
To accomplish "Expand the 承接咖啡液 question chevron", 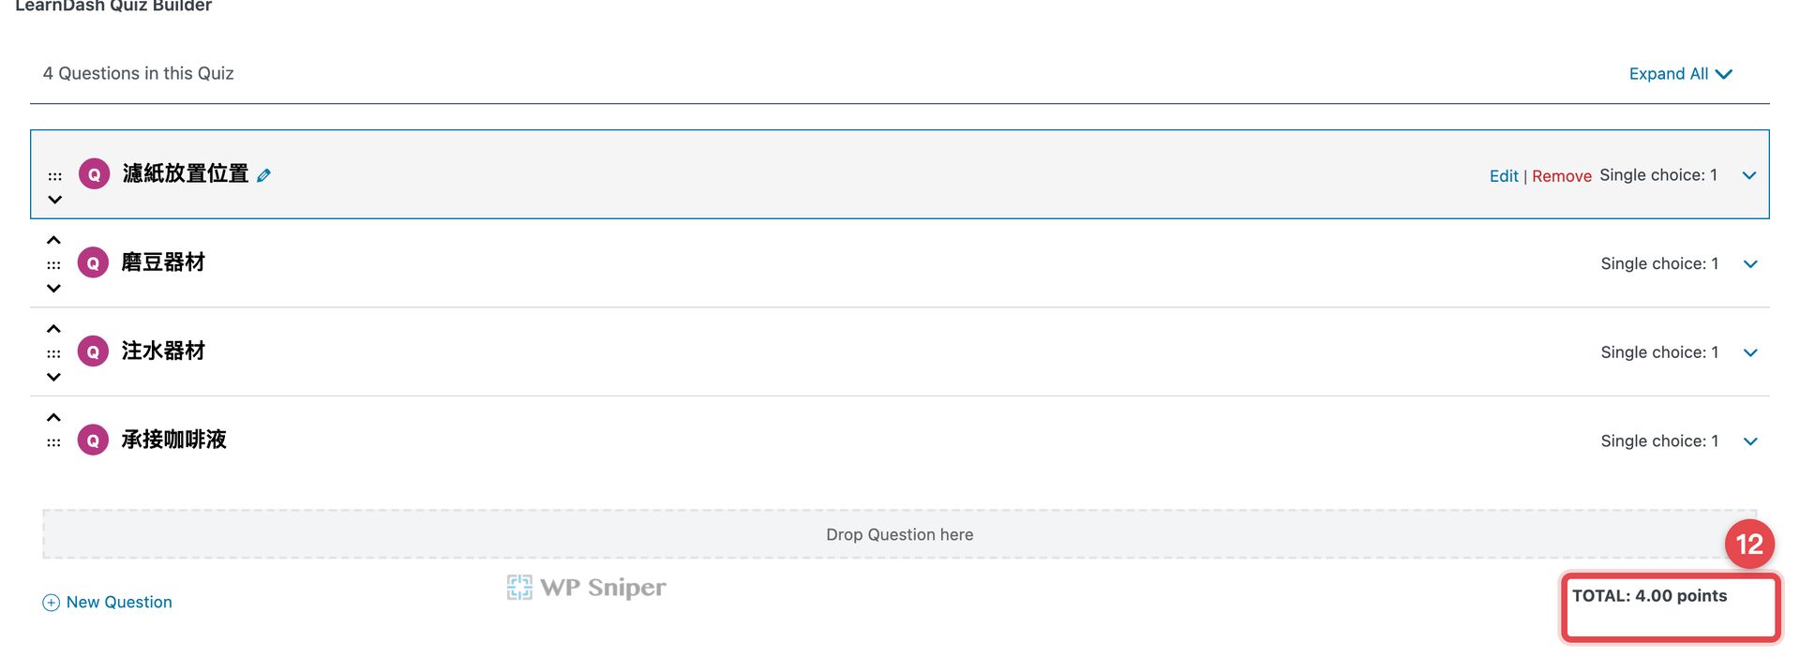I will [x=1749, y=441].
